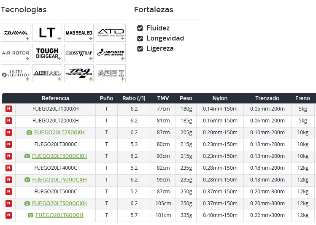The image size is (316, 225).
Task: Open the Daiwa technology badge
Action: click(16, 33)
